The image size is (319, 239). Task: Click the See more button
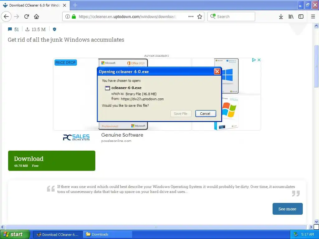click(288, 209)
